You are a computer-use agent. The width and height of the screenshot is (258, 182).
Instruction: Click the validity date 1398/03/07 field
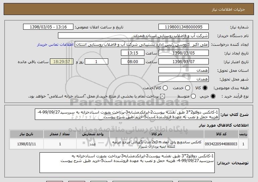click(184, 62)
